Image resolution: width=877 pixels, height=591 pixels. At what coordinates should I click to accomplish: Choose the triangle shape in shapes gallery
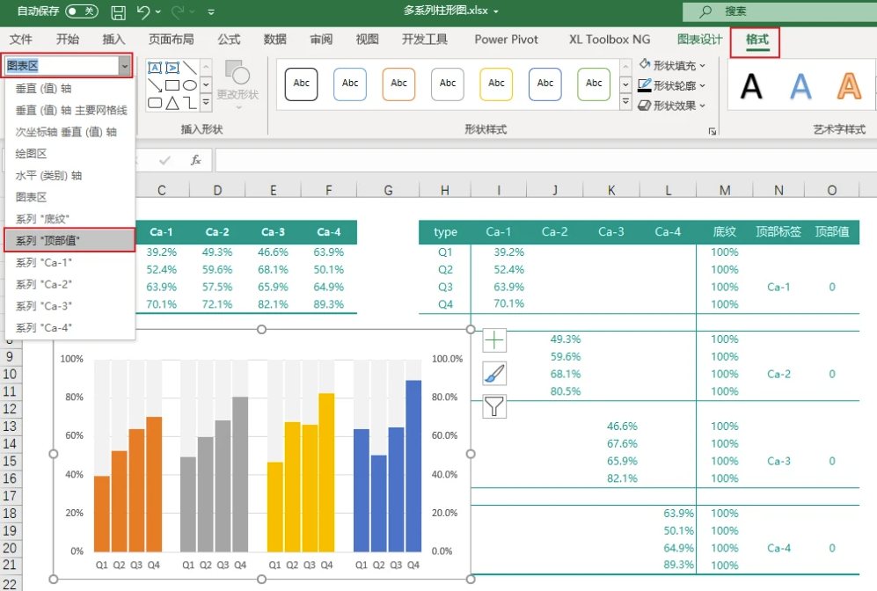[172, 103]
